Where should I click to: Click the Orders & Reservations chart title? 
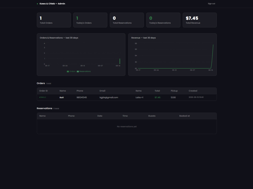[59, 38]
